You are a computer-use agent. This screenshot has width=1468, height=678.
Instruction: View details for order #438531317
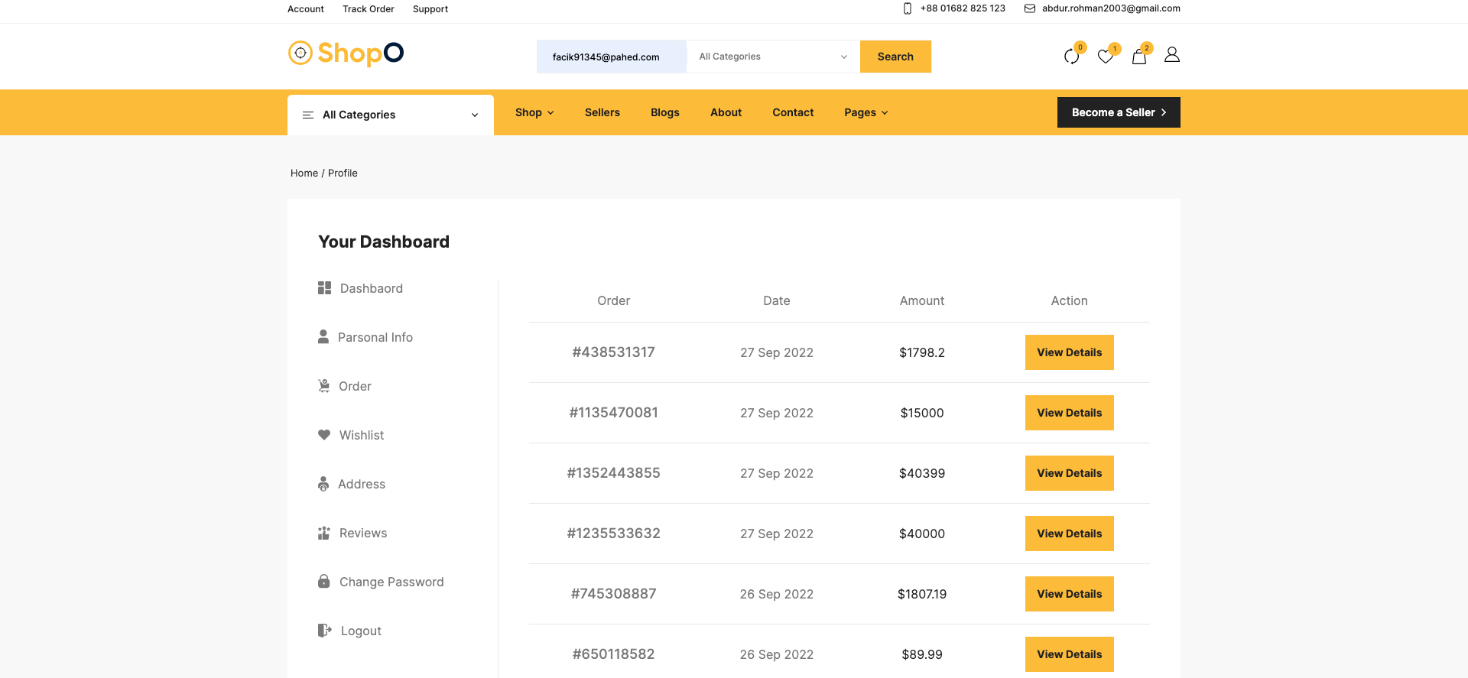click(x=1069, y=352)
